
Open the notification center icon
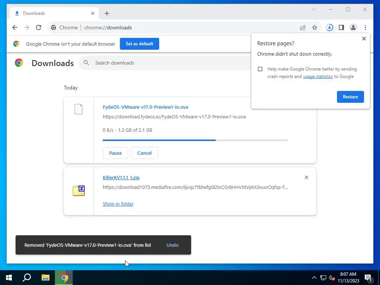click(x=368, y=278)
